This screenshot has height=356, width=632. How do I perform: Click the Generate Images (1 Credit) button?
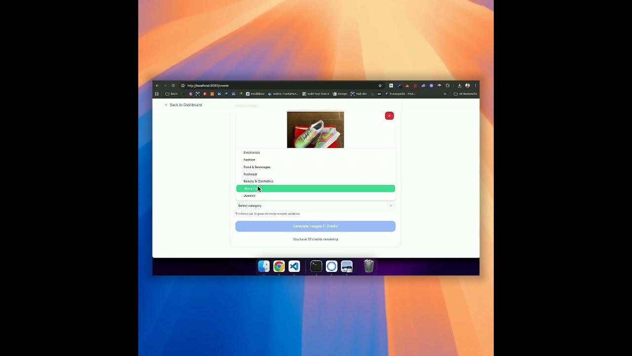316,226
